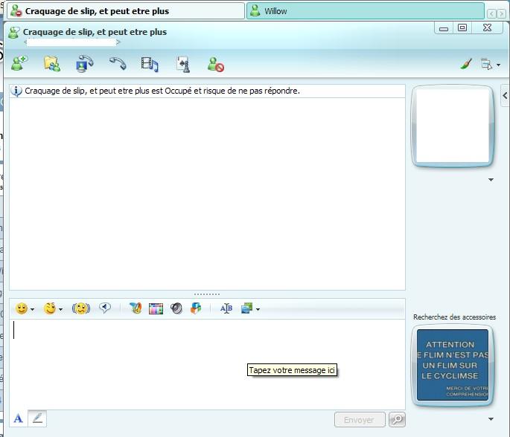Change the message font with A button

(18, 418)
